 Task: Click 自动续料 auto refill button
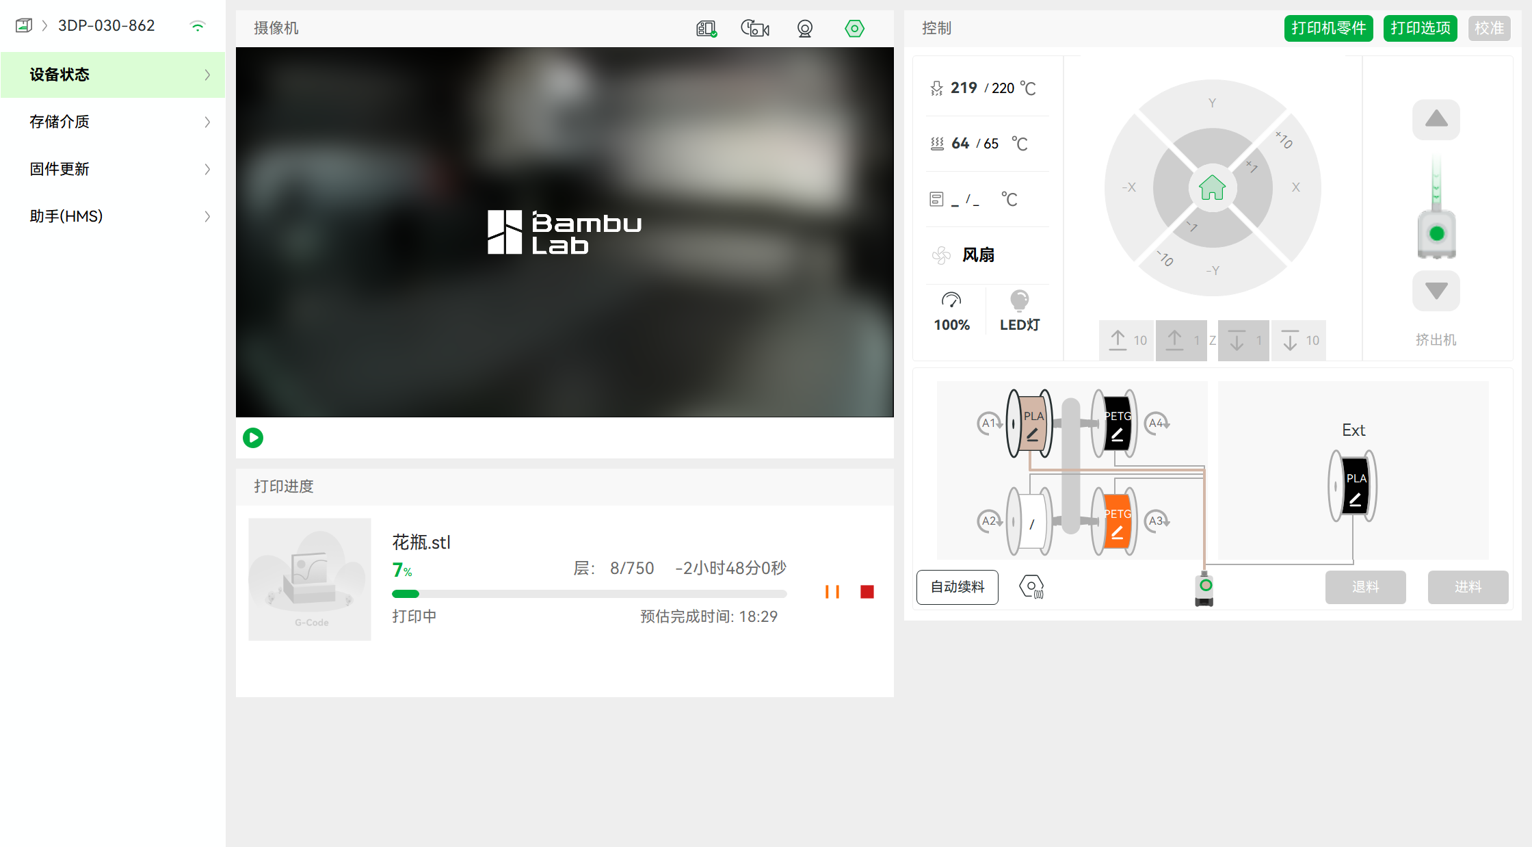(957, 587)
